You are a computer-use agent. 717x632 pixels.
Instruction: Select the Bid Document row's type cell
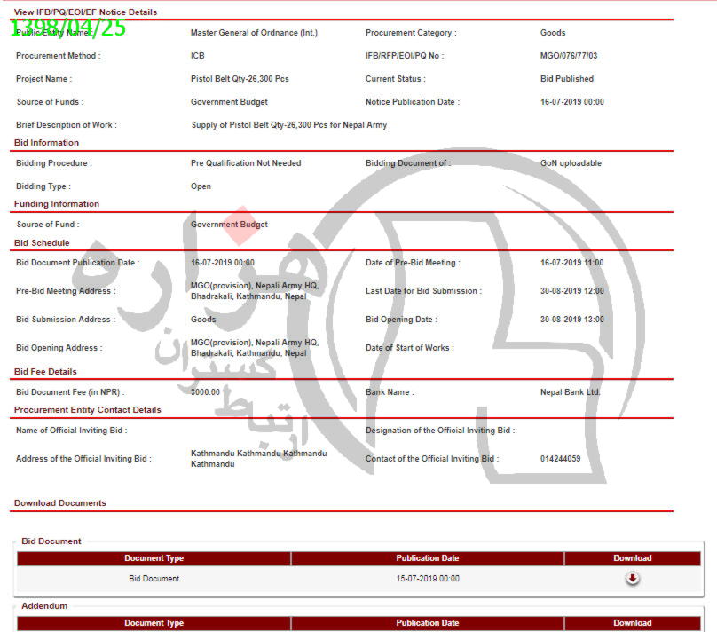[154, 579]
